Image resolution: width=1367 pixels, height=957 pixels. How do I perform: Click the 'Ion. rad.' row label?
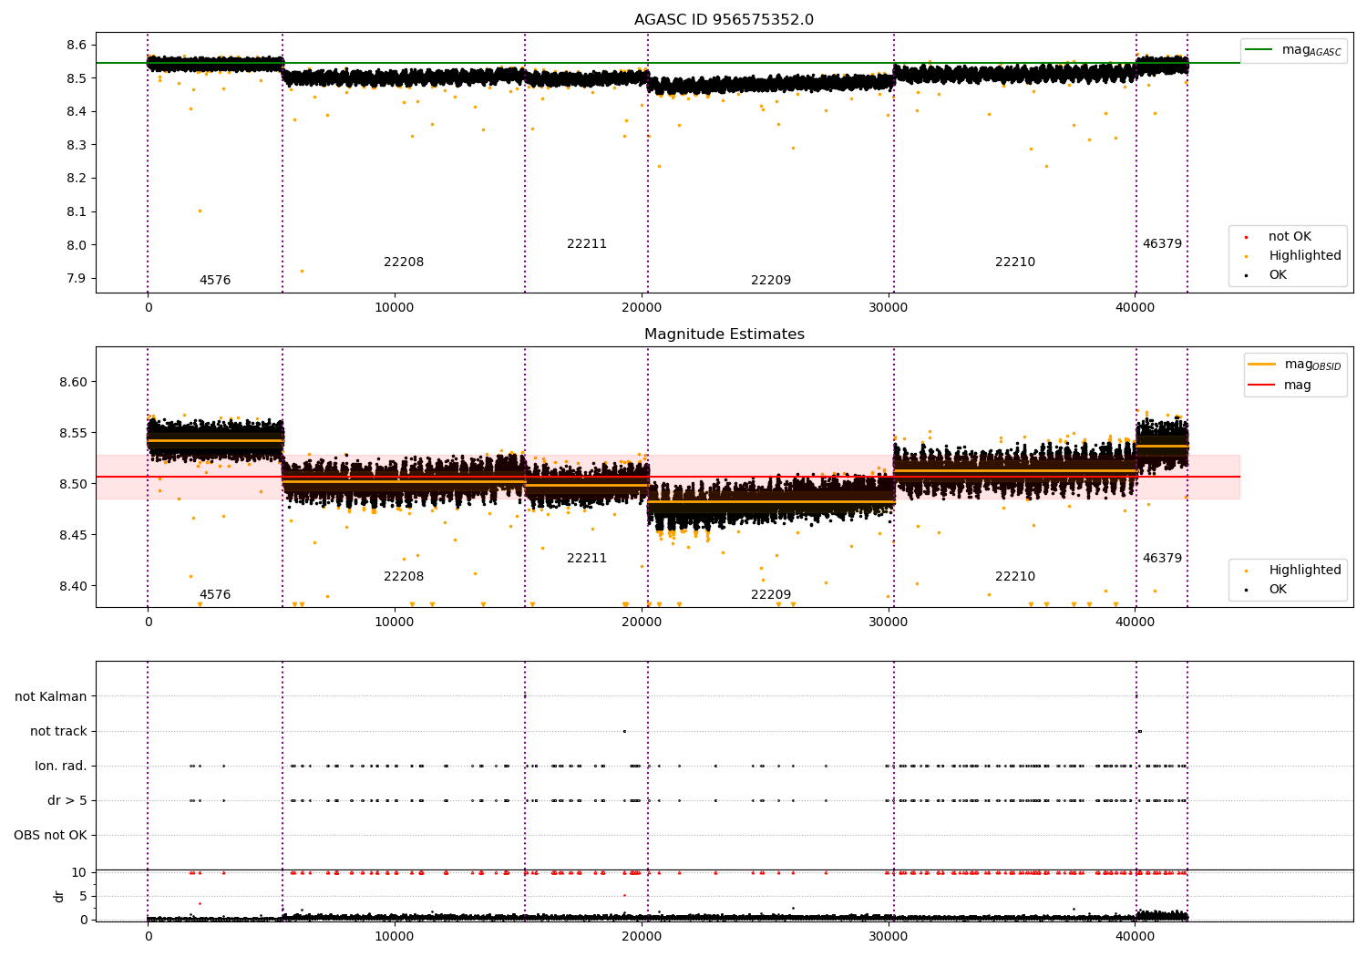61,767
